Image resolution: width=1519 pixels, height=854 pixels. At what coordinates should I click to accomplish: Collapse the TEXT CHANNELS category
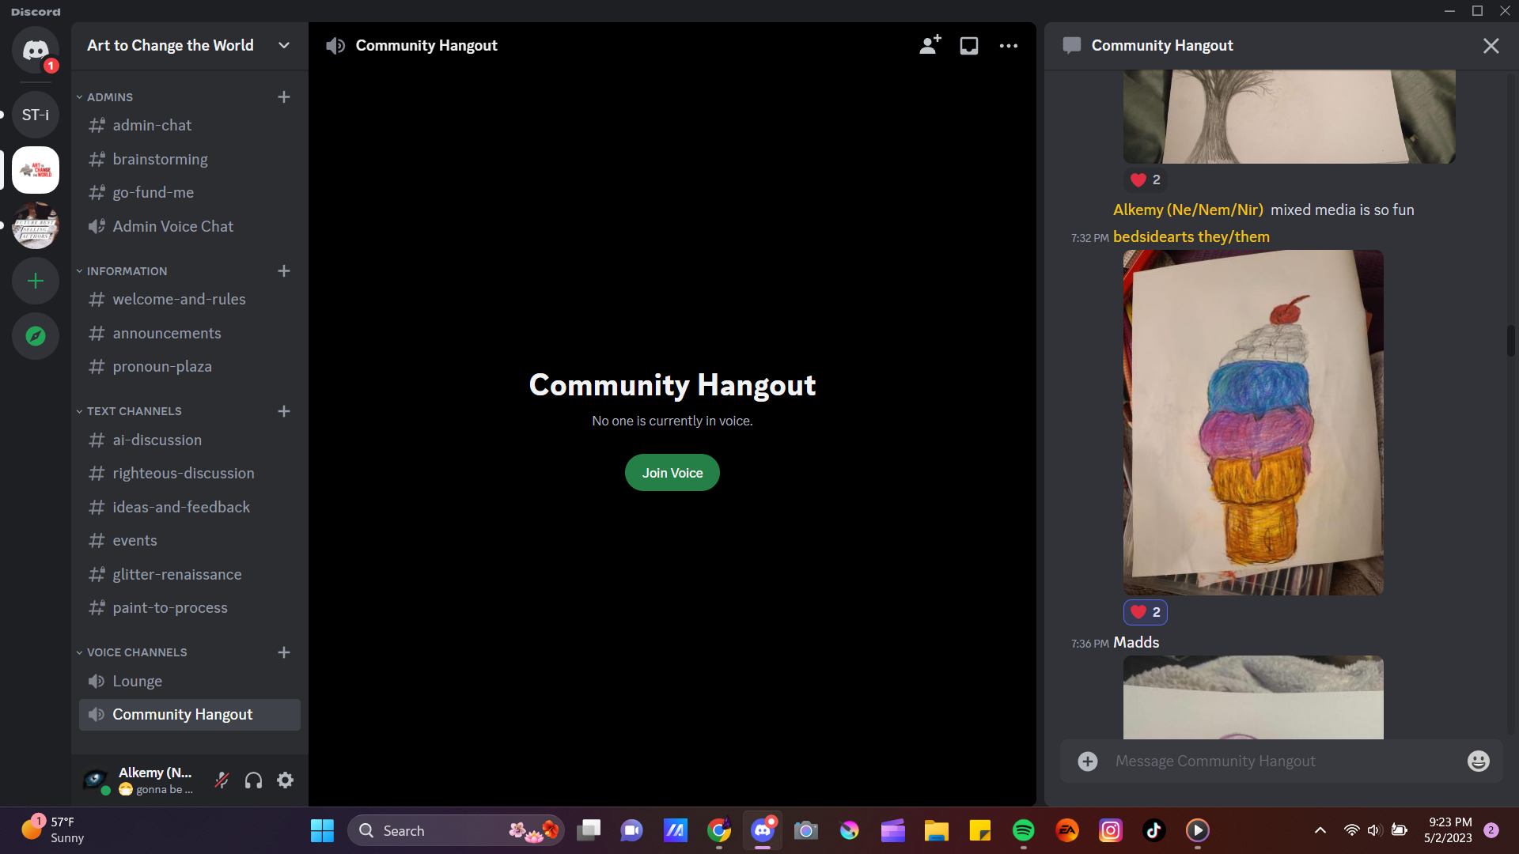tap(134, 411)
